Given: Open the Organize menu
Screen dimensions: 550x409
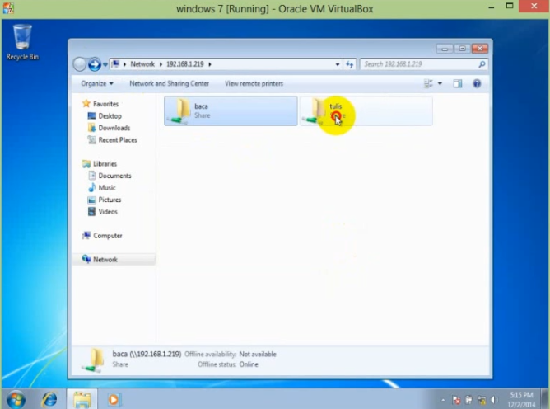Looking at the screenshot, I should tap(97, 83).
